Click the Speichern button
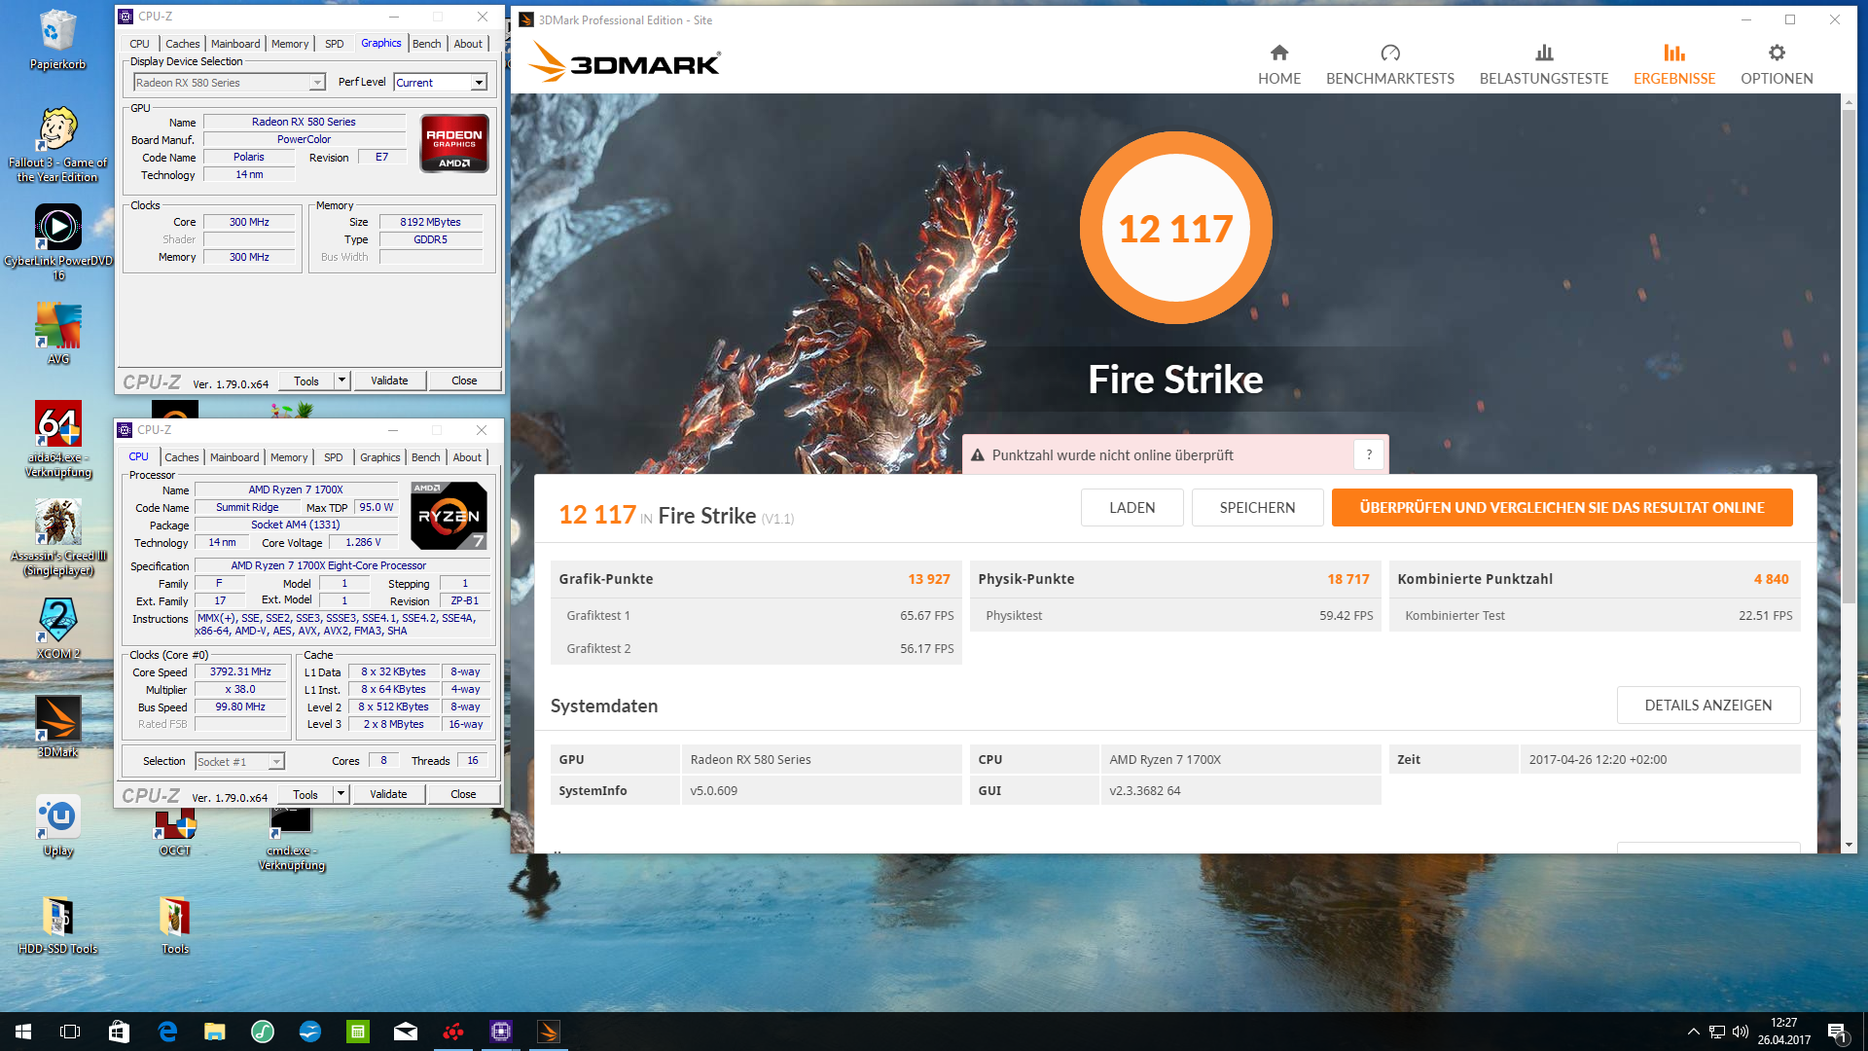 pyautogui.click(x=1257, y=507)
